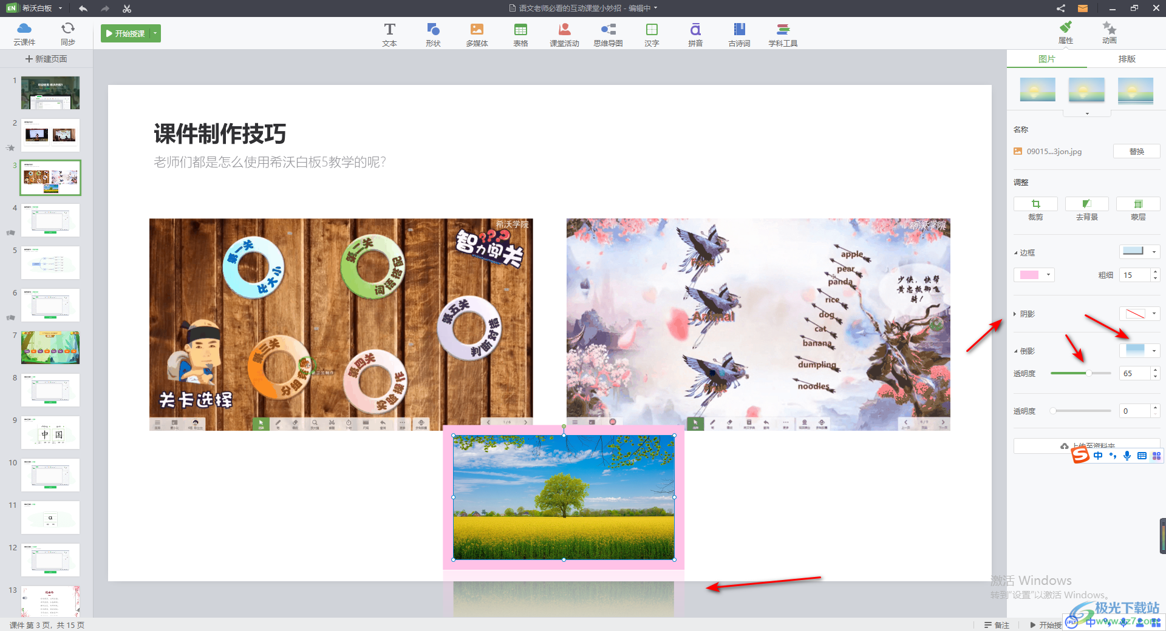Viewport: 1166px width, 631px height.
Task: Show the 动画 animation panel
Action: (1110, 33)
